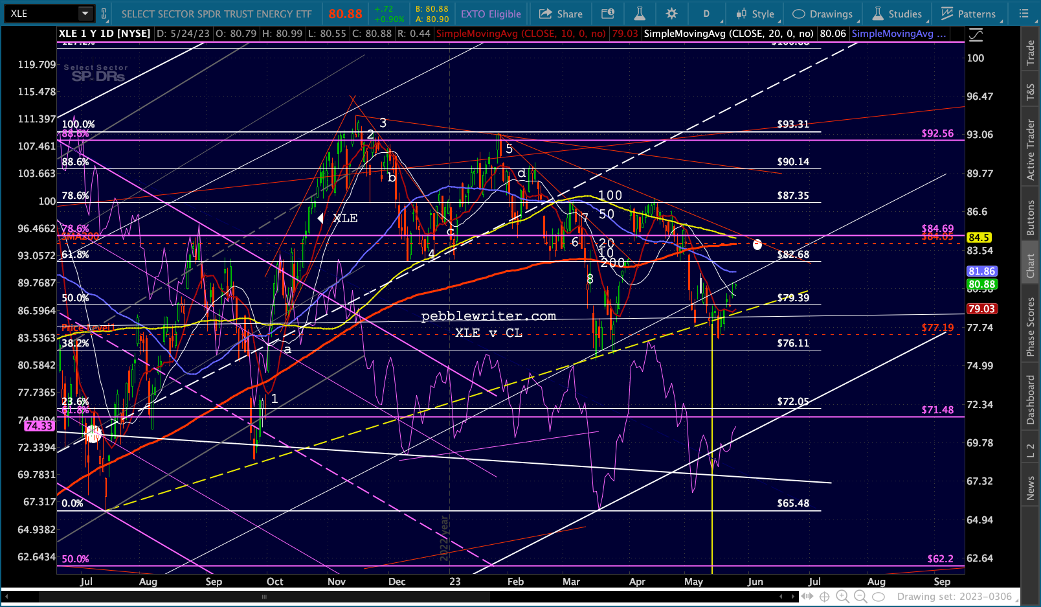Open the Active Trader side tab
The width and height of the screenshot is (1041, 607).
click(x=1030, y=150)
